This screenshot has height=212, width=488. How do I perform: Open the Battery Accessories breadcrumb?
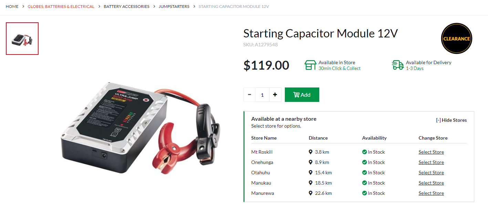pos(126,7)
